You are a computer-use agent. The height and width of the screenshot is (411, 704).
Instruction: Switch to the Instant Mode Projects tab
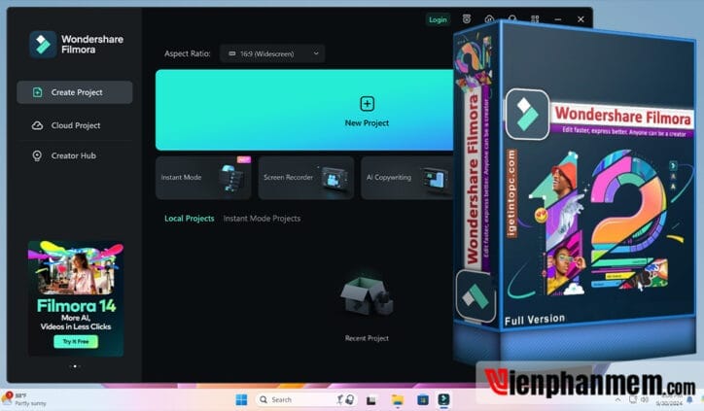click(262, 219)
